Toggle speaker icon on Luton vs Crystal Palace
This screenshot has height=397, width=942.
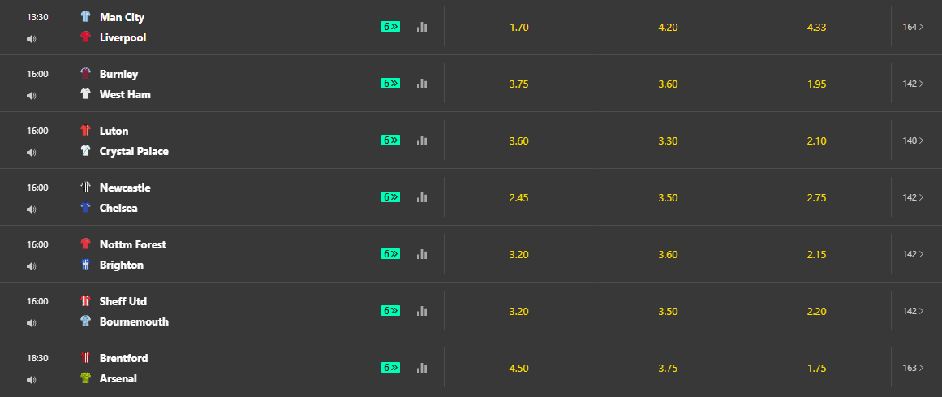(x=31, y=152)
